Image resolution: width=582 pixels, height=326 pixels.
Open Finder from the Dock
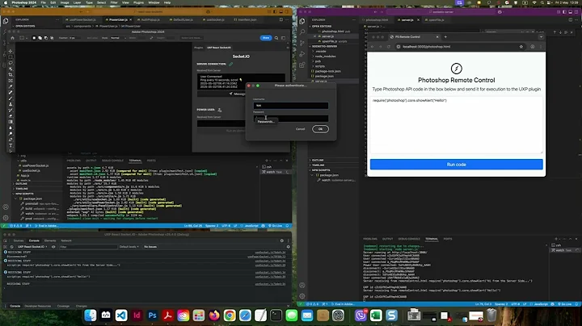click(x=91, y=316)
